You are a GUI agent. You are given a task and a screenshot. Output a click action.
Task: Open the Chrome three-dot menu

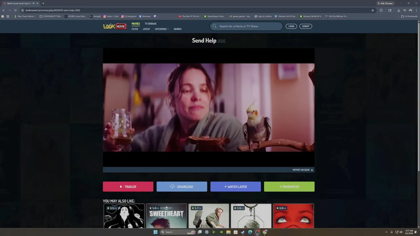tap(416, 10)
